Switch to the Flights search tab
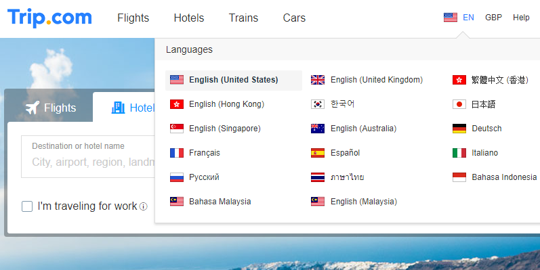This screenshot has height=270, width=540. click(x=50, y=108)
